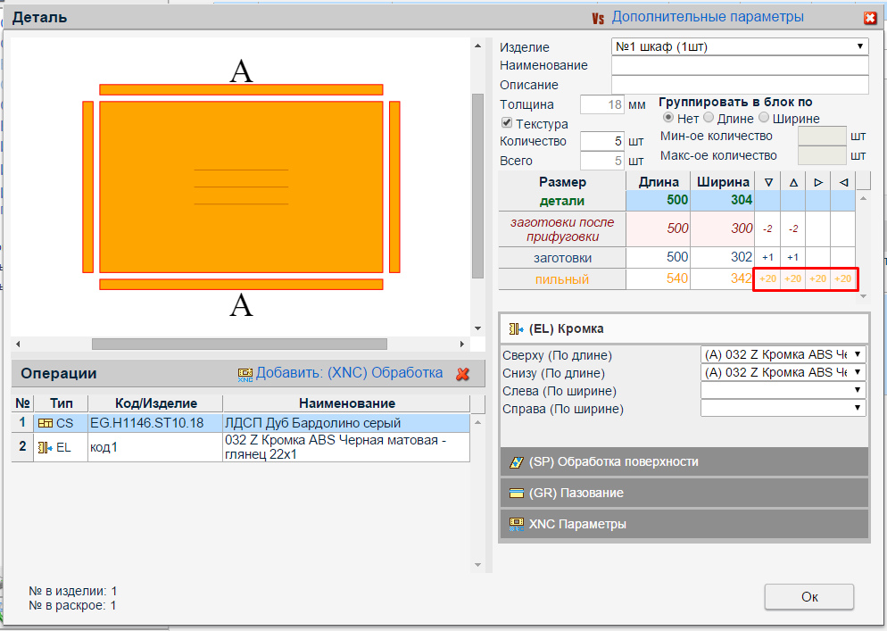Click the Толщина input field
The width and height of the screenshot is (887, 631).
[601, 104]
